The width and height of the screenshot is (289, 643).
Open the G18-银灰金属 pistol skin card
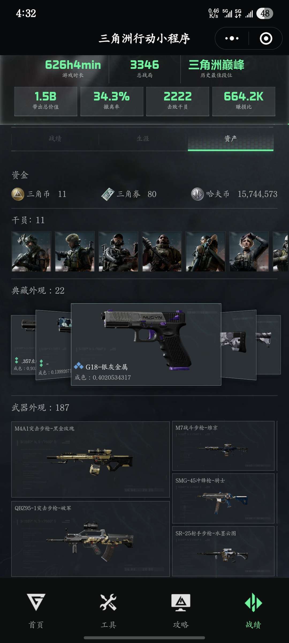[x=146, y=344]
